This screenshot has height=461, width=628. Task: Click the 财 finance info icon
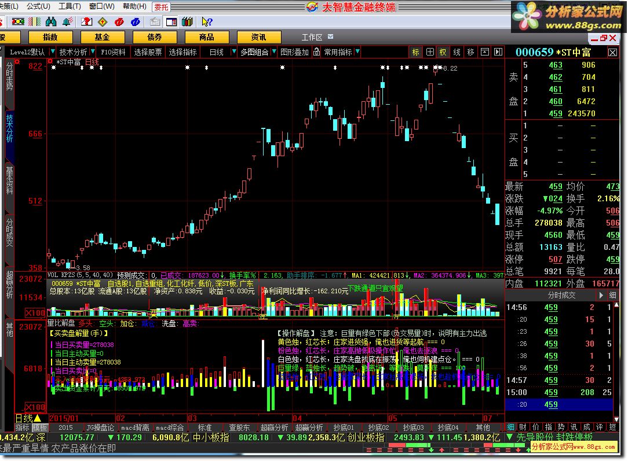pyautogui.click(x=523, y=427)
